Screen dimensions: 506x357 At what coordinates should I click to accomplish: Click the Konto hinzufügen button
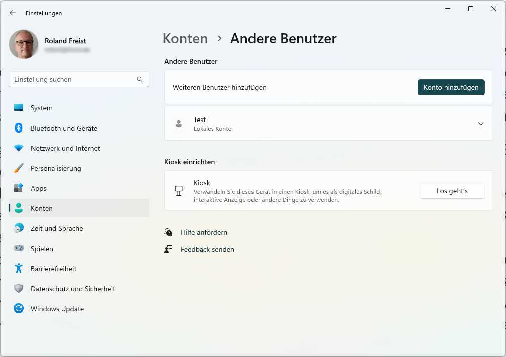(451, 87)
